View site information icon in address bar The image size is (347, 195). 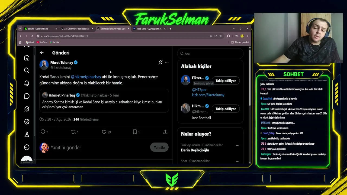pos(38,36)
